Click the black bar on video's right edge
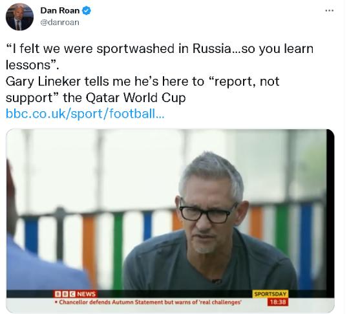 click(330, 214)
